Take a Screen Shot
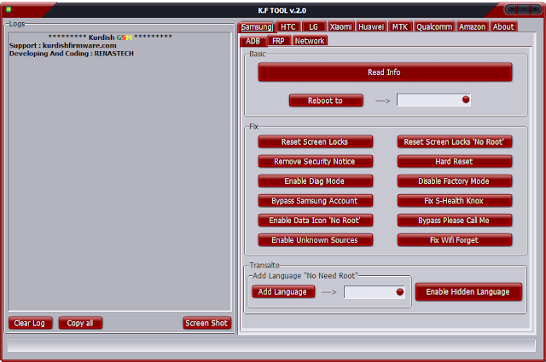The image size is (546, 362). [x=206, y=323]
